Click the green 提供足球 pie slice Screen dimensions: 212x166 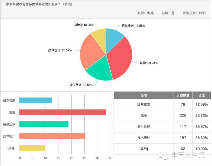(x=101, y=70)
